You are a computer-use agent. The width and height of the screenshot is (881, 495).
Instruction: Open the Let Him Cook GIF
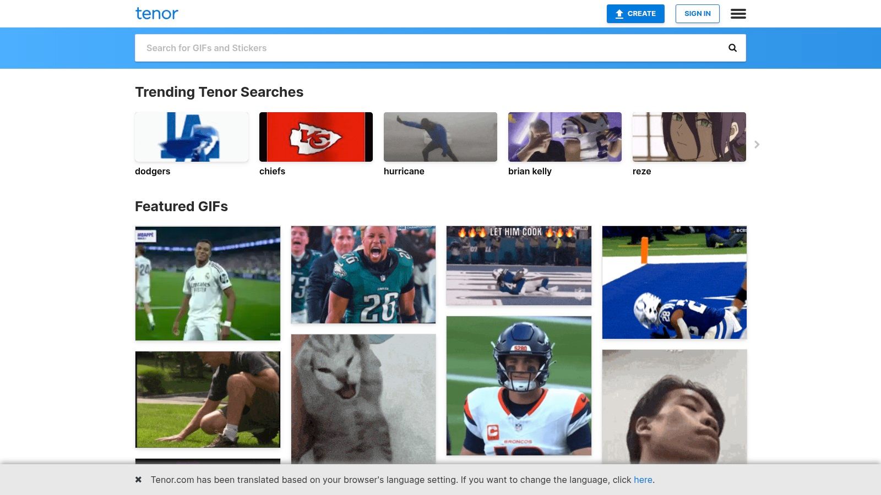pos(519,266)
